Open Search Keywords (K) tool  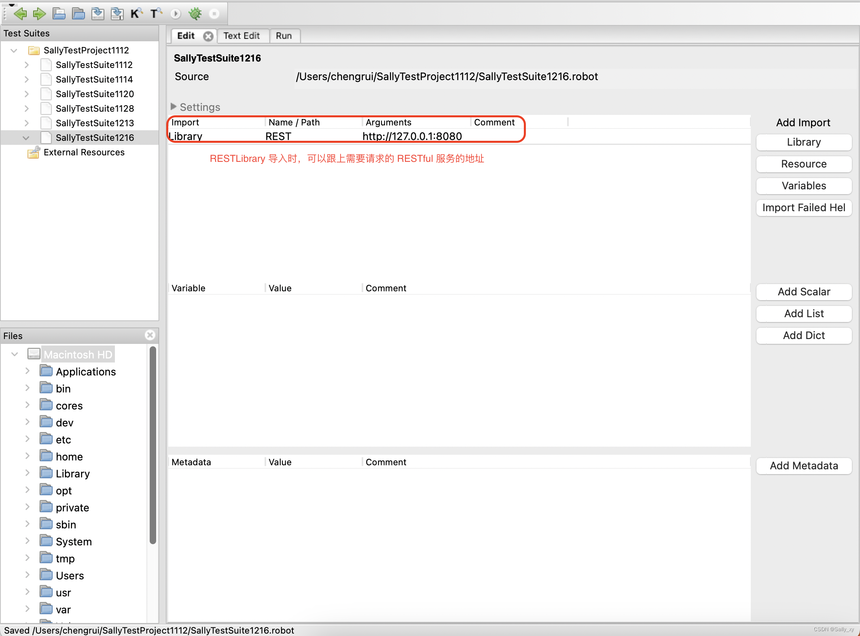pyautogui.click(x=136, y=14)
